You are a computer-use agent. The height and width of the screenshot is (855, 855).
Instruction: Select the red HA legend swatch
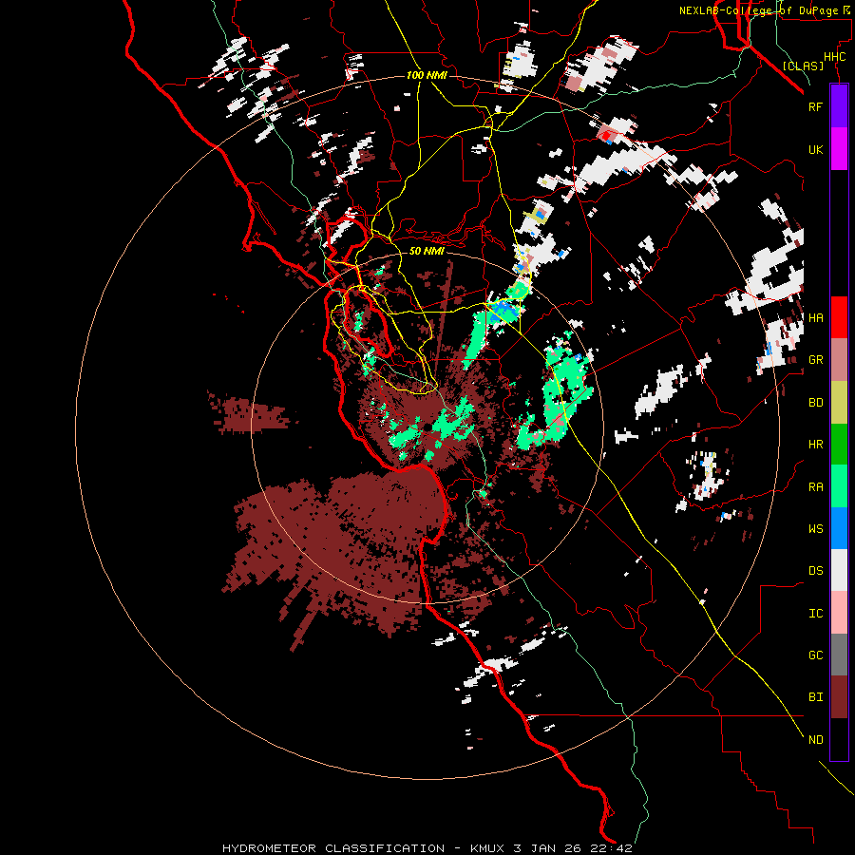coord(839,317)
